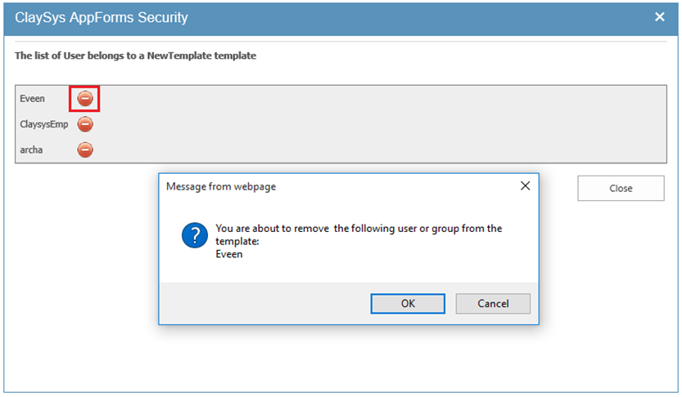The image size is (682, 397).
Task: Remove ClaysysEmp using its red minus icon
Action: click(85, 124)
